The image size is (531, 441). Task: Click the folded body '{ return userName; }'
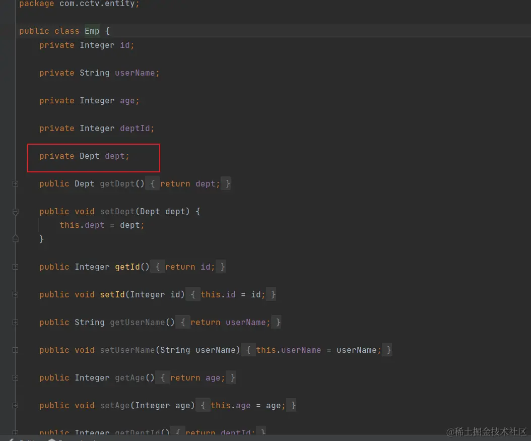(228, 323)
